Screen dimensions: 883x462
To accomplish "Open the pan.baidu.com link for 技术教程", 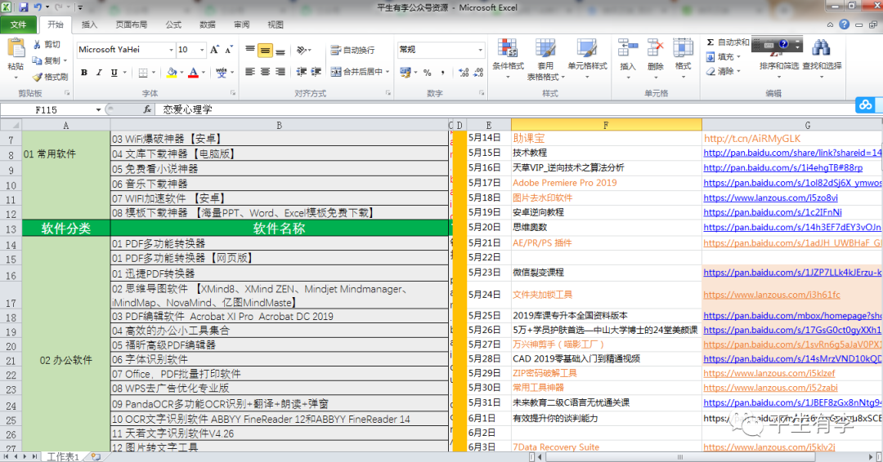I will (x=792, y=153).
